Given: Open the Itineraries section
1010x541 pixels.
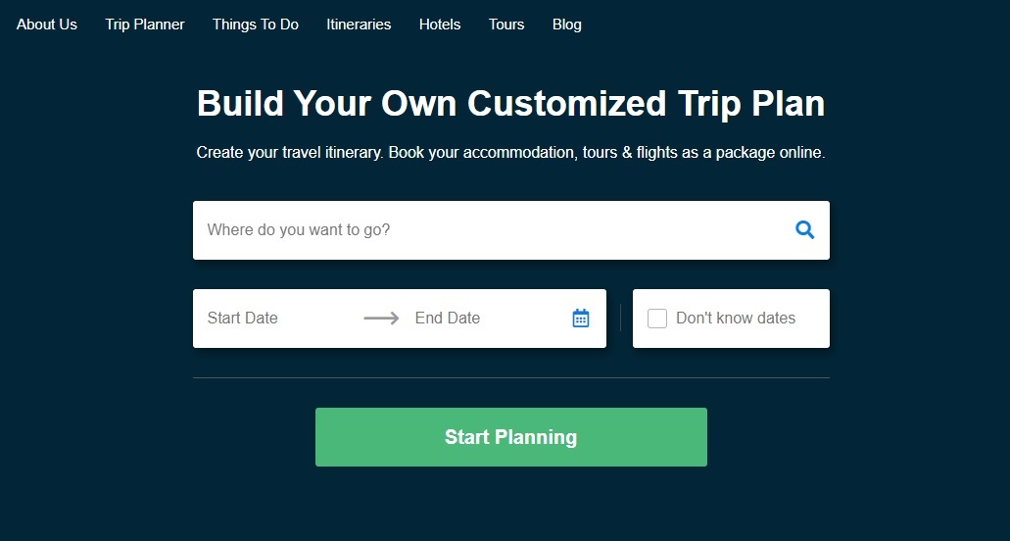Looking at the screenshot, I should (359, 25).
